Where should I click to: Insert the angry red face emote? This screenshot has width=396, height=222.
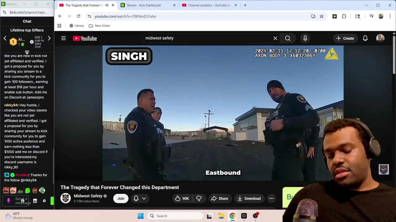tap(35, 191)
